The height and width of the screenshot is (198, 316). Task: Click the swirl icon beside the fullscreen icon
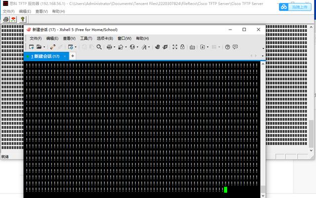click(165, 47)
